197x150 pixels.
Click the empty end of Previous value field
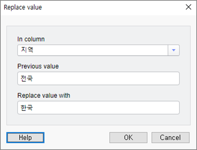[138, 78]
